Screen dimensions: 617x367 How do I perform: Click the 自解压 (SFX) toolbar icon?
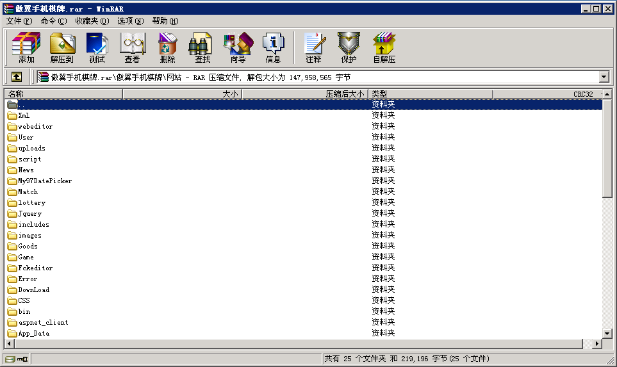pos(384,47)
